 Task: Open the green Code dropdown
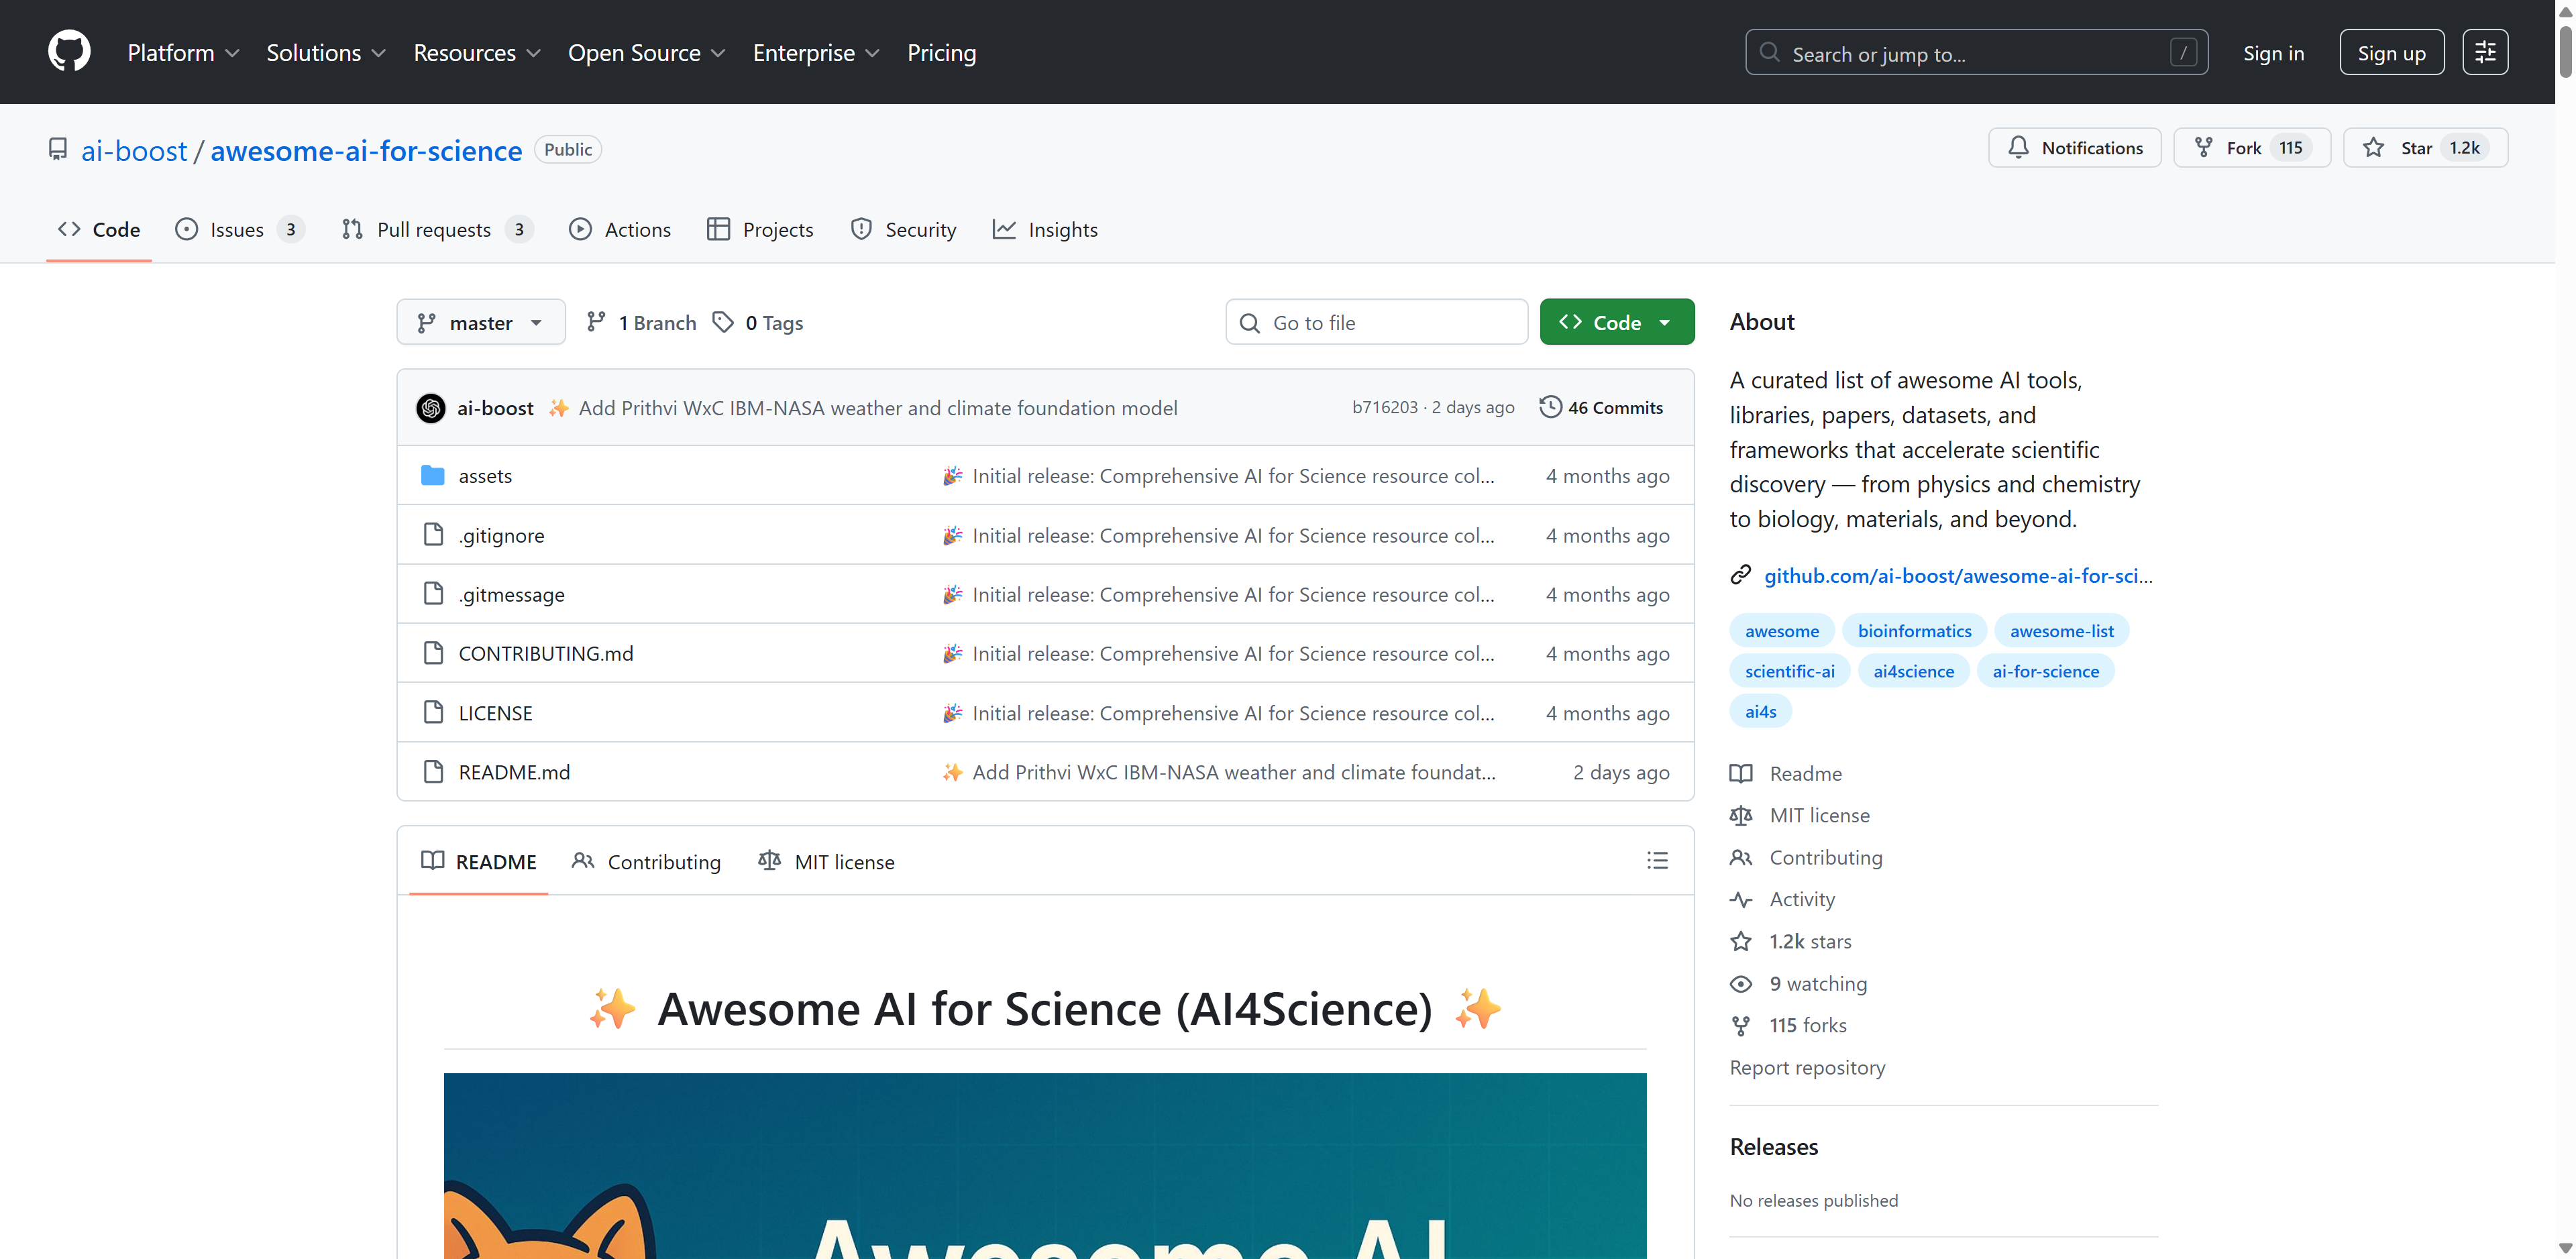pos(1616,323)
